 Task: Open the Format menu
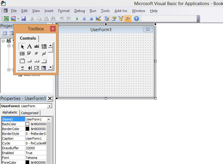click(x=64, y=11)
